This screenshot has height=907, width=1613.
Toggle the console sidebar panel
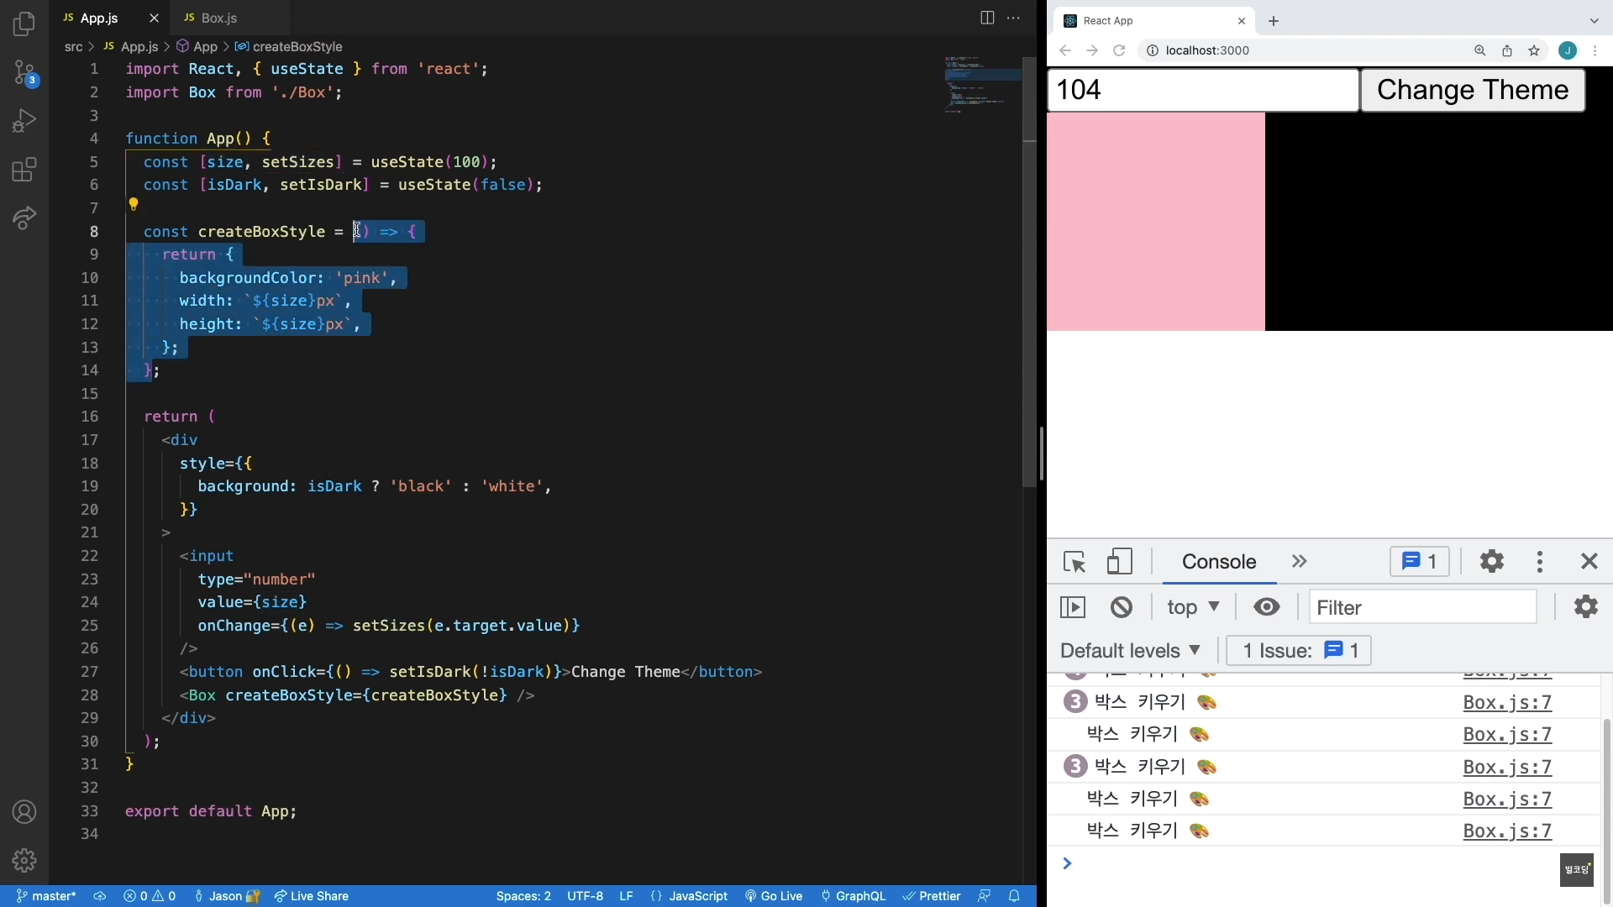pos(1073,607)
